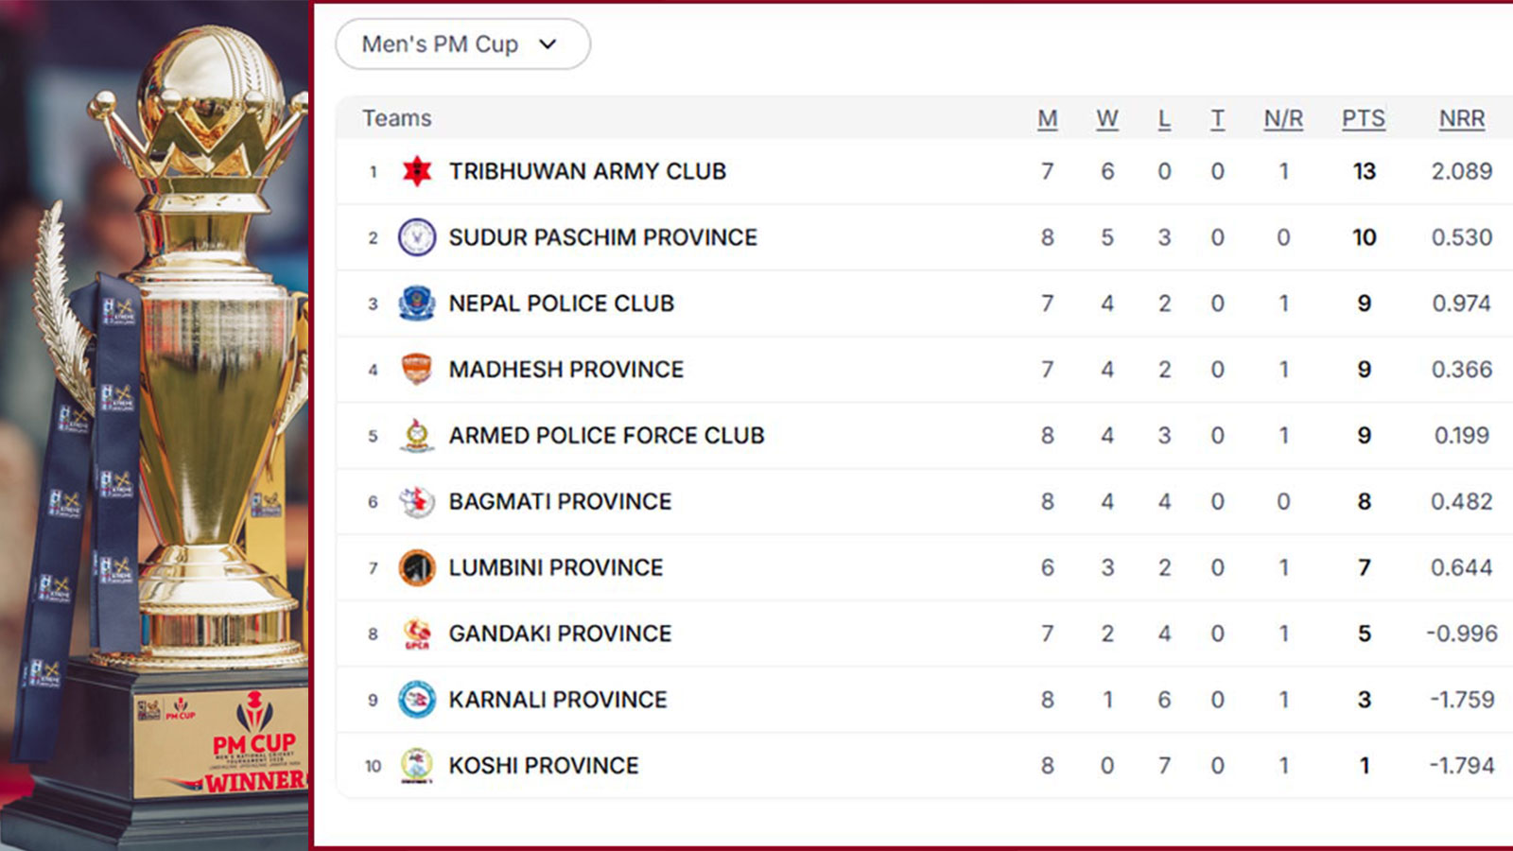Viewport: 1513px width, 851px height.
Task: Open TRIBHUWAN ARMY CLUB team name
Action: (x=587, y=171)
